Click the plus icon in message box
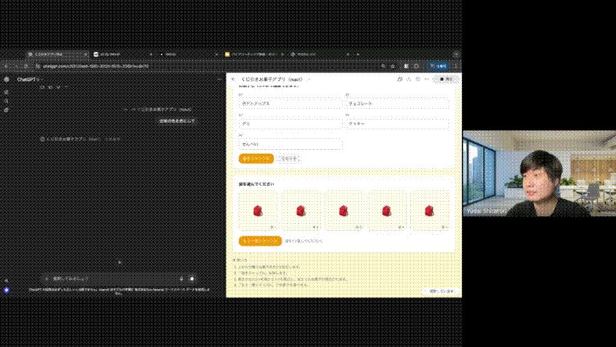The image size is (616, 347). [x=46, y=279]
